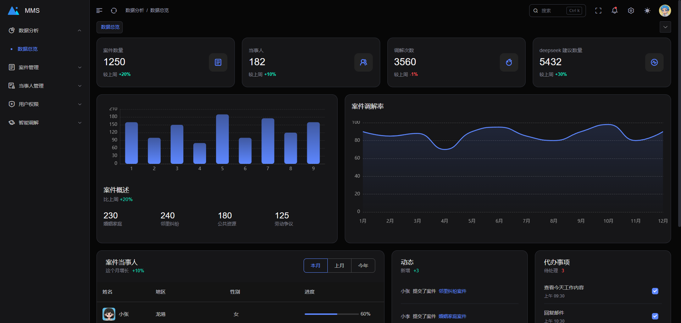Uncheck the 查看今天工作内容 todo checkbox

[655, 291]
